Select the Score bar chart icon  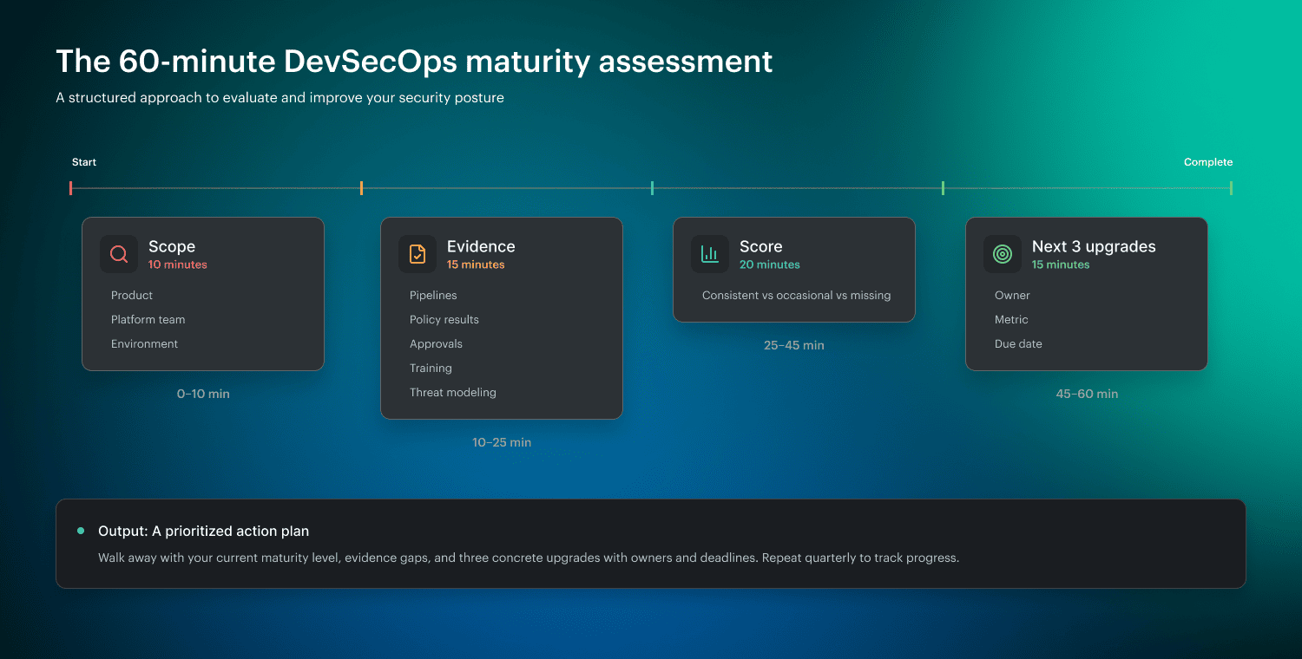[710, 254]
